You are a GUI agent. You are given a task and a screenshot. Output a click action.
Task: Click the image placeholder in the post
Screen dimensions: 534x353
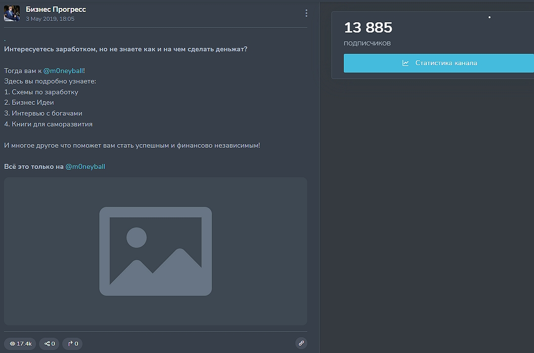pos(156,251)
